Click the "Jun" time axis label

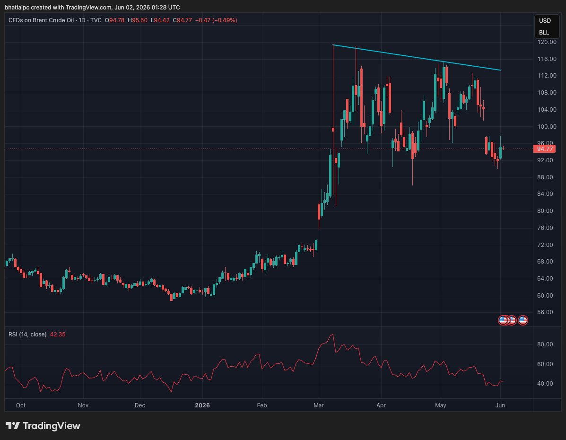click(x=500, y=405)
